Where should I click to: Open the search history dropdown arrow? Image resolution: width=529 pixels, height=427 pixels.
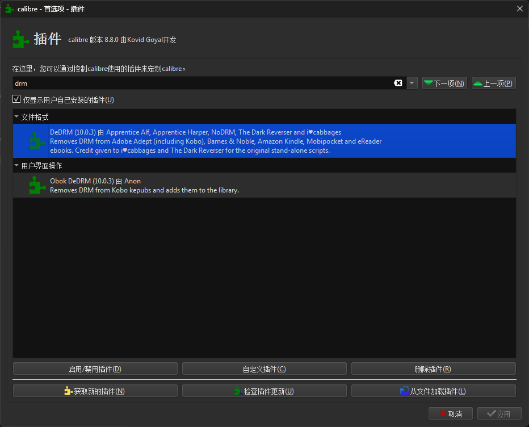point(412,83)
